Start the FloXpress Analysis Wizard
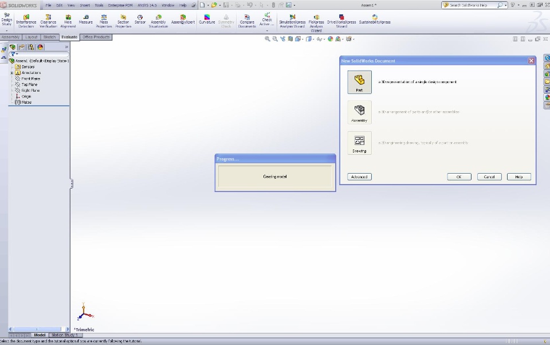 pos(316,23)
